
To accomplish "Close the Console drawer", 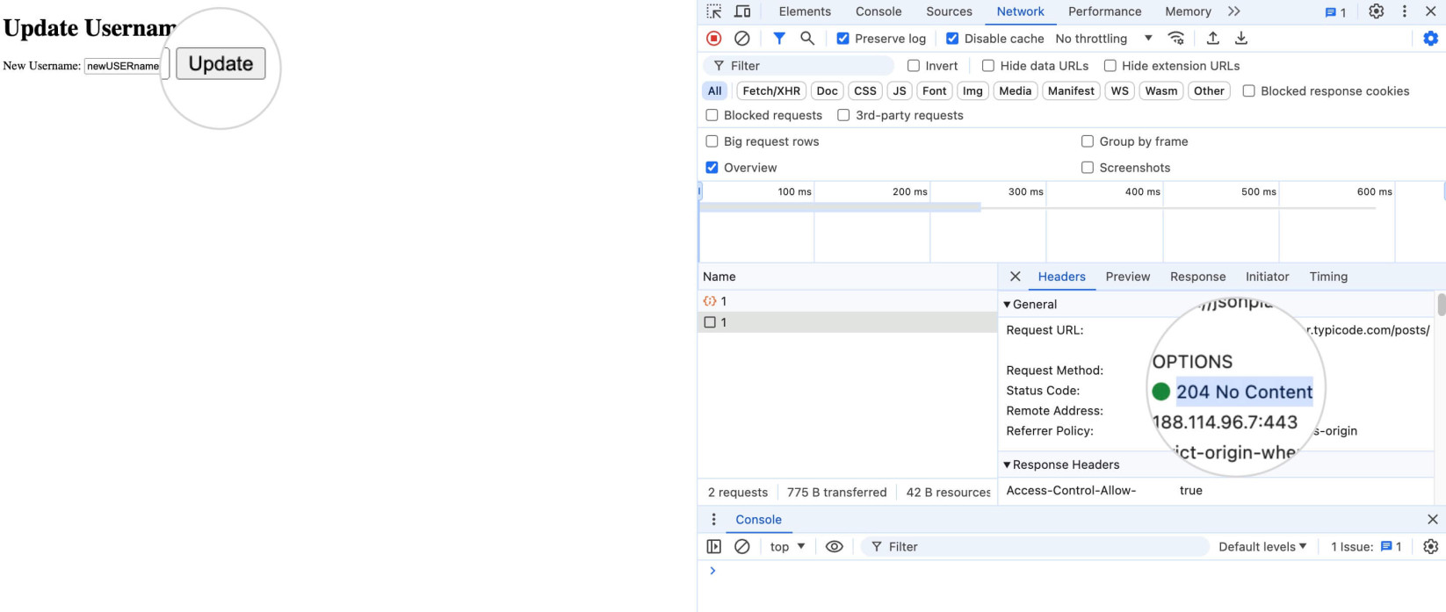I will pyautogui.click(x=1433, y=520).
